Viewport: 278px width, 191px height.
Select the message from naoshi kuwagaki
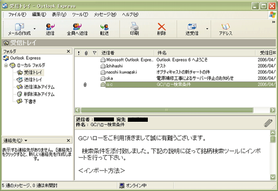pos(175,72)
